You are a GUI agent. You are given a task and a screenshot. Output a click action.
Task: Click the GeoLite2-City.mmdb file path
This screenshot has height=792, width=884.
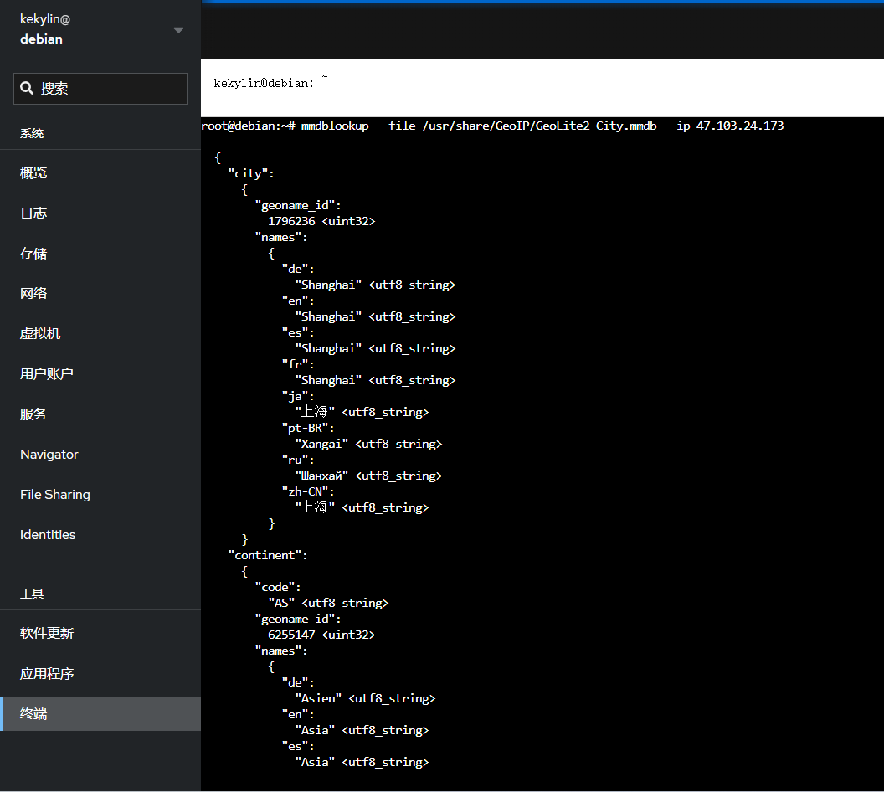pos(540,126)
